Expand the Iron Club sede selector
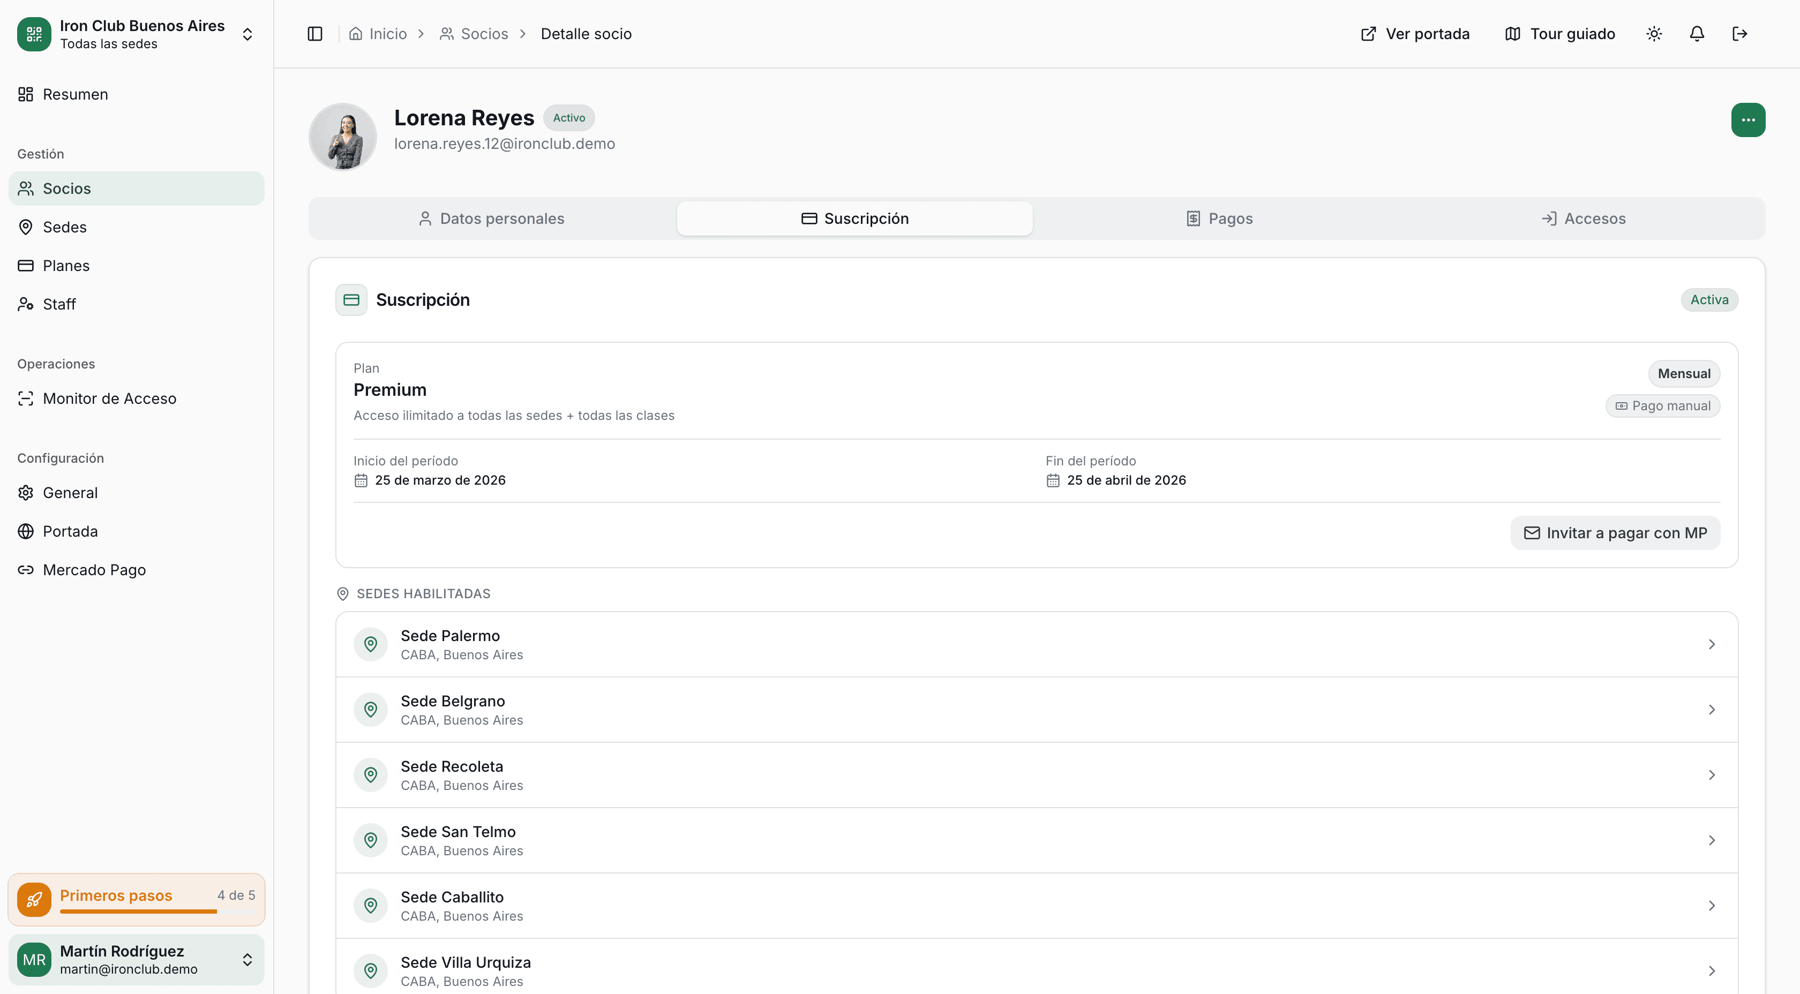Screen dimensions: 1800x994 tap(247, 34)
